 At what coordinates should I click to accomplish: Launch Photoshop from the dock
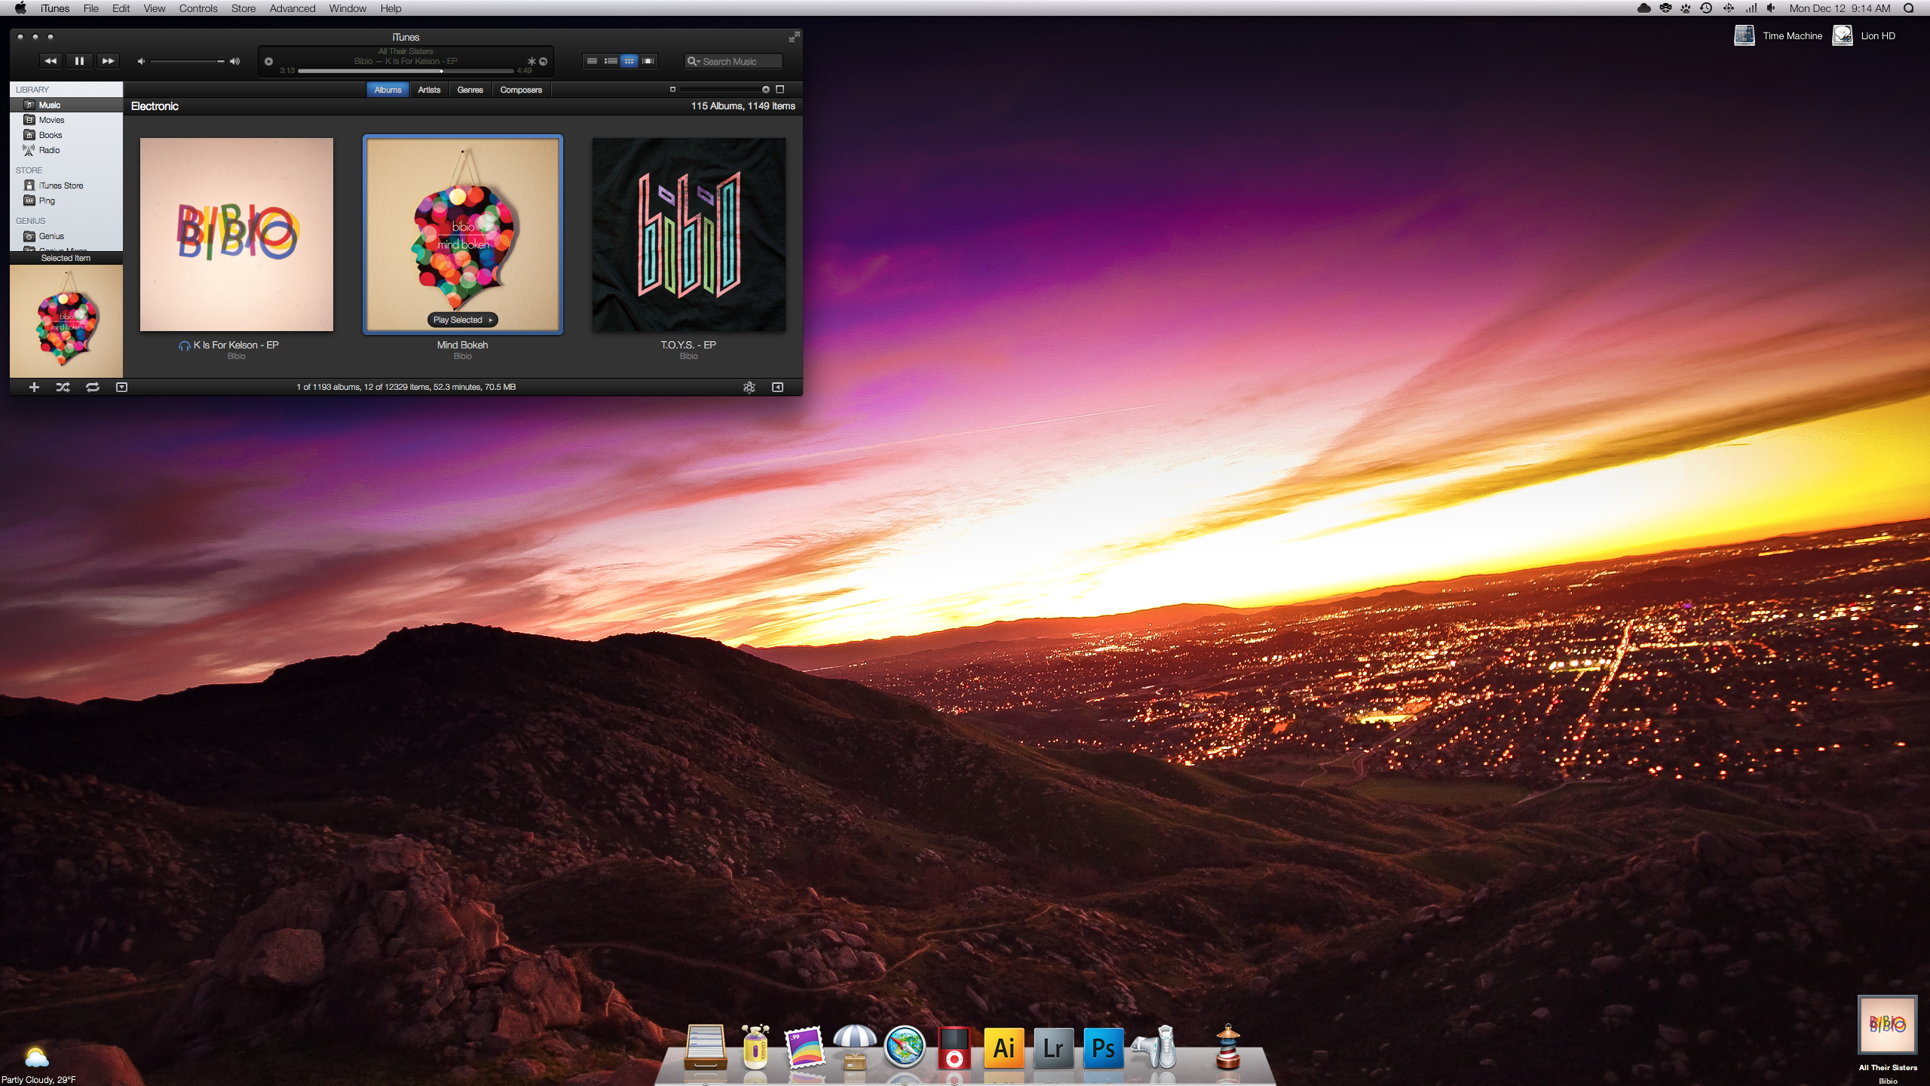pos(1103,1048)
